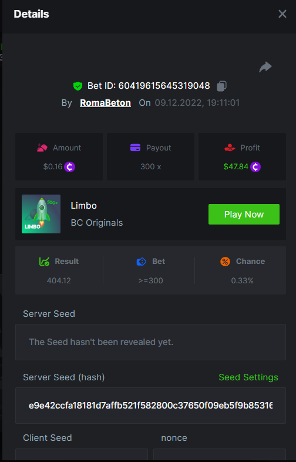Click the Limbo game thumbnail
The width and height of the screenshot is (296, 462).
(41, 214)
